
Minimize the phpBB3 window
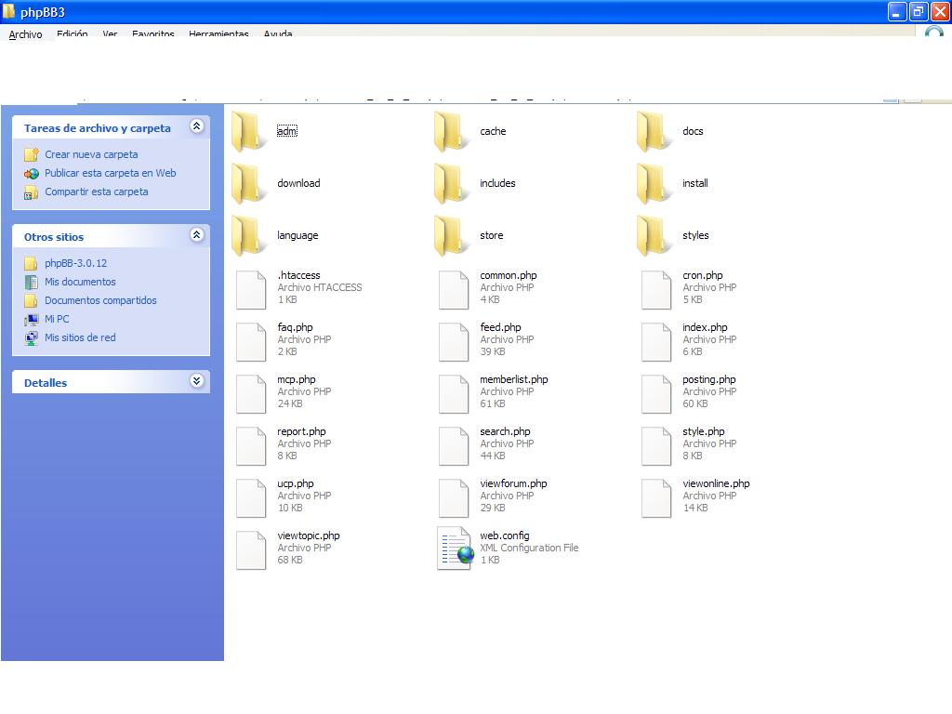click(x=897, y=11)
